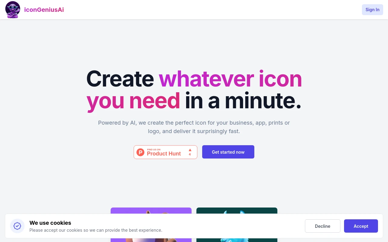The image size is (388, 242).
Task: Click the Sign In button
Action: [372, 10]
